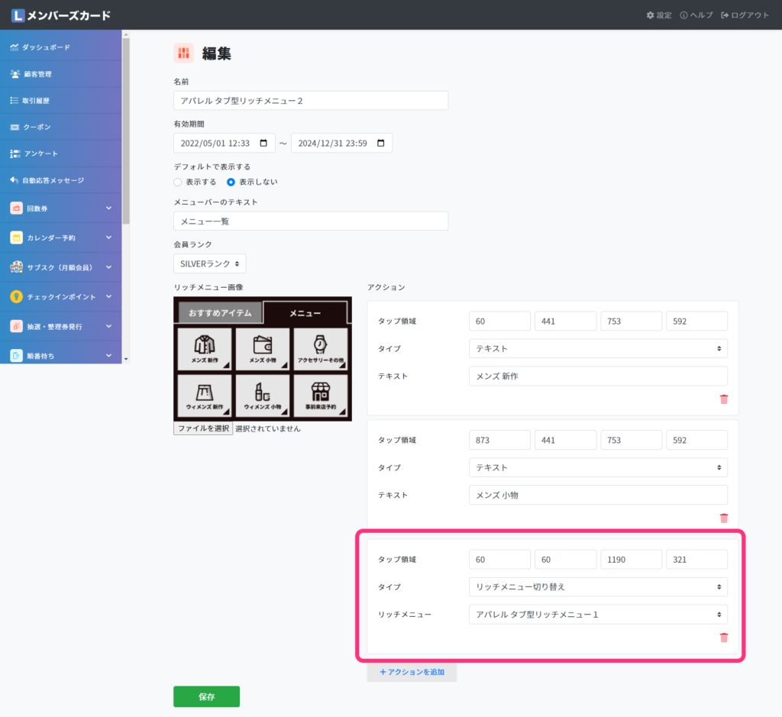
Task: Delete the メンズ 新作 action with trash icon
Action: pyautogui.click(x=723, y=399)
